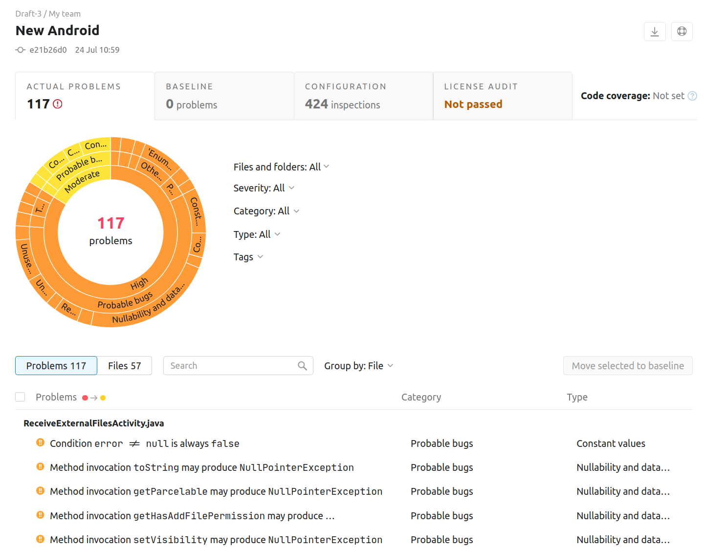Click the search magnifier icon
The image size is (704, 549).
pos(303,366)
